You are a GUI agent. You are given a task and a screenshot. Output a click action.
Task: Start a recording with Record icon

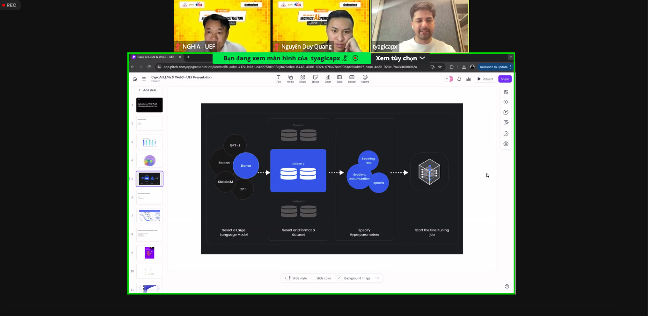pyautogui.click(x=365, y=79)
